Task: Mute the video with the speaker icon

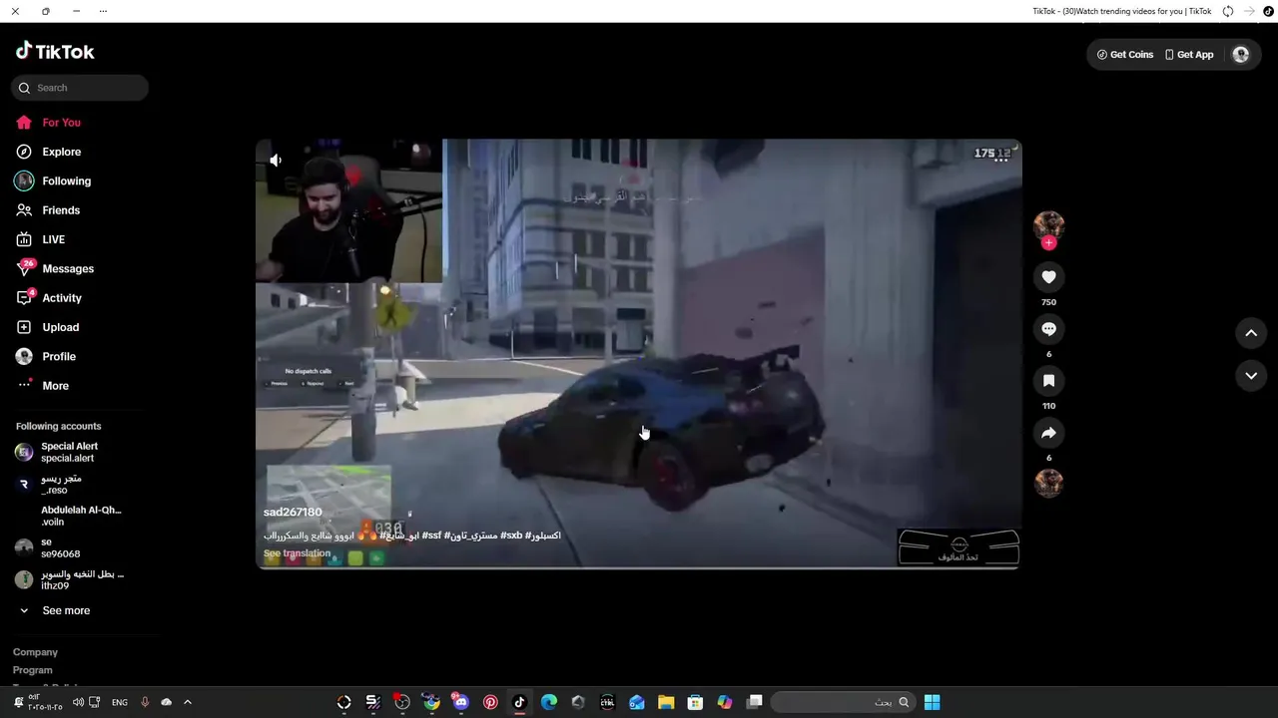Action: pyautogui.click(x=276, y=160)
